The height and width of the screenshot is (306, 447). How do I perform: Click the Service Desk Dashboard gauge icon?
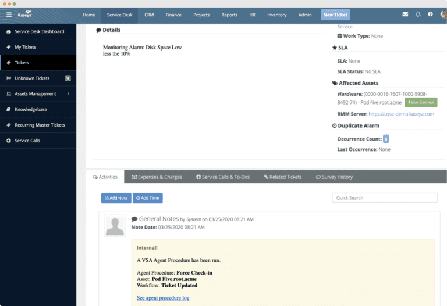coord(9,31)
